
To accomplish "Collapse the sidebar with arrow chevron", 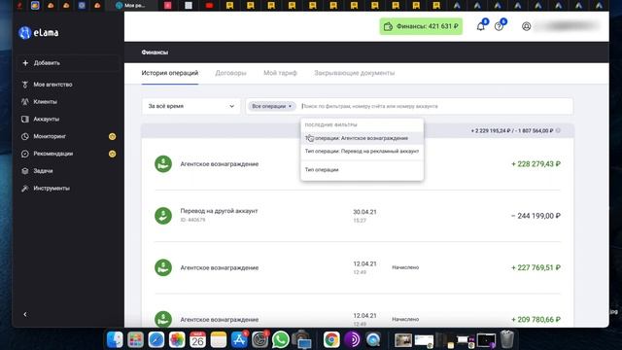I will click(25, 314).
